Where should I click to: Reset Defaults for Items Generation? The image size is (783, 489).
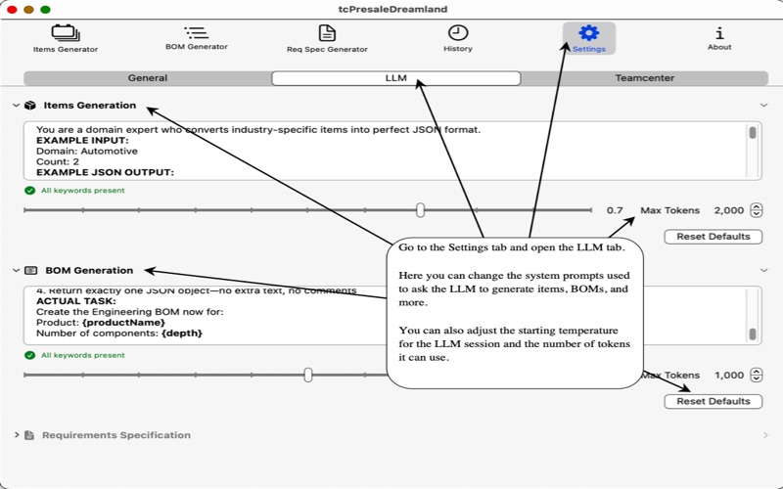tap(714, 237)
